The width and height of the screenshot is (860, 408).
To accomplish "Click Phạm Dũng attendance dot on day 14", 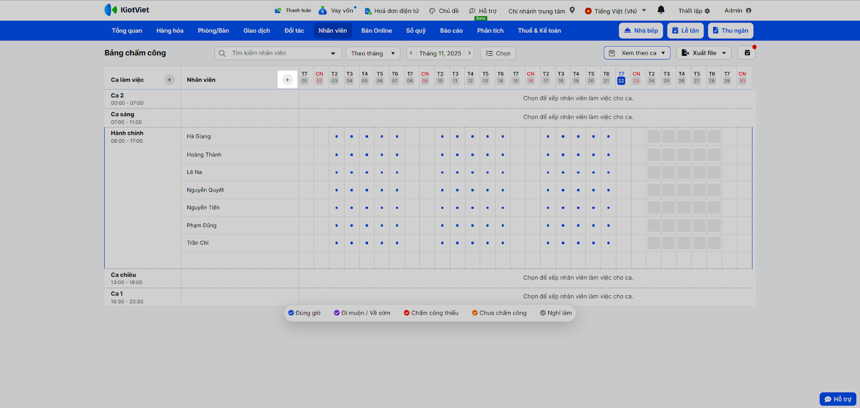I will point(503,225).
